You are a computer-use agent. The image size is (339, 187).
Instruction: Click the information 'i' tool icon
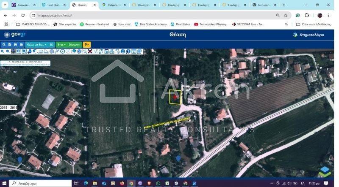(123, 51)
